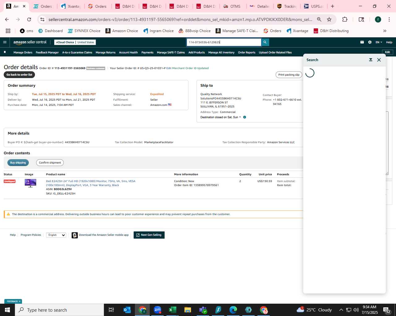Open a new browser tab
The image size is (396, 316).
pos(333,6)
